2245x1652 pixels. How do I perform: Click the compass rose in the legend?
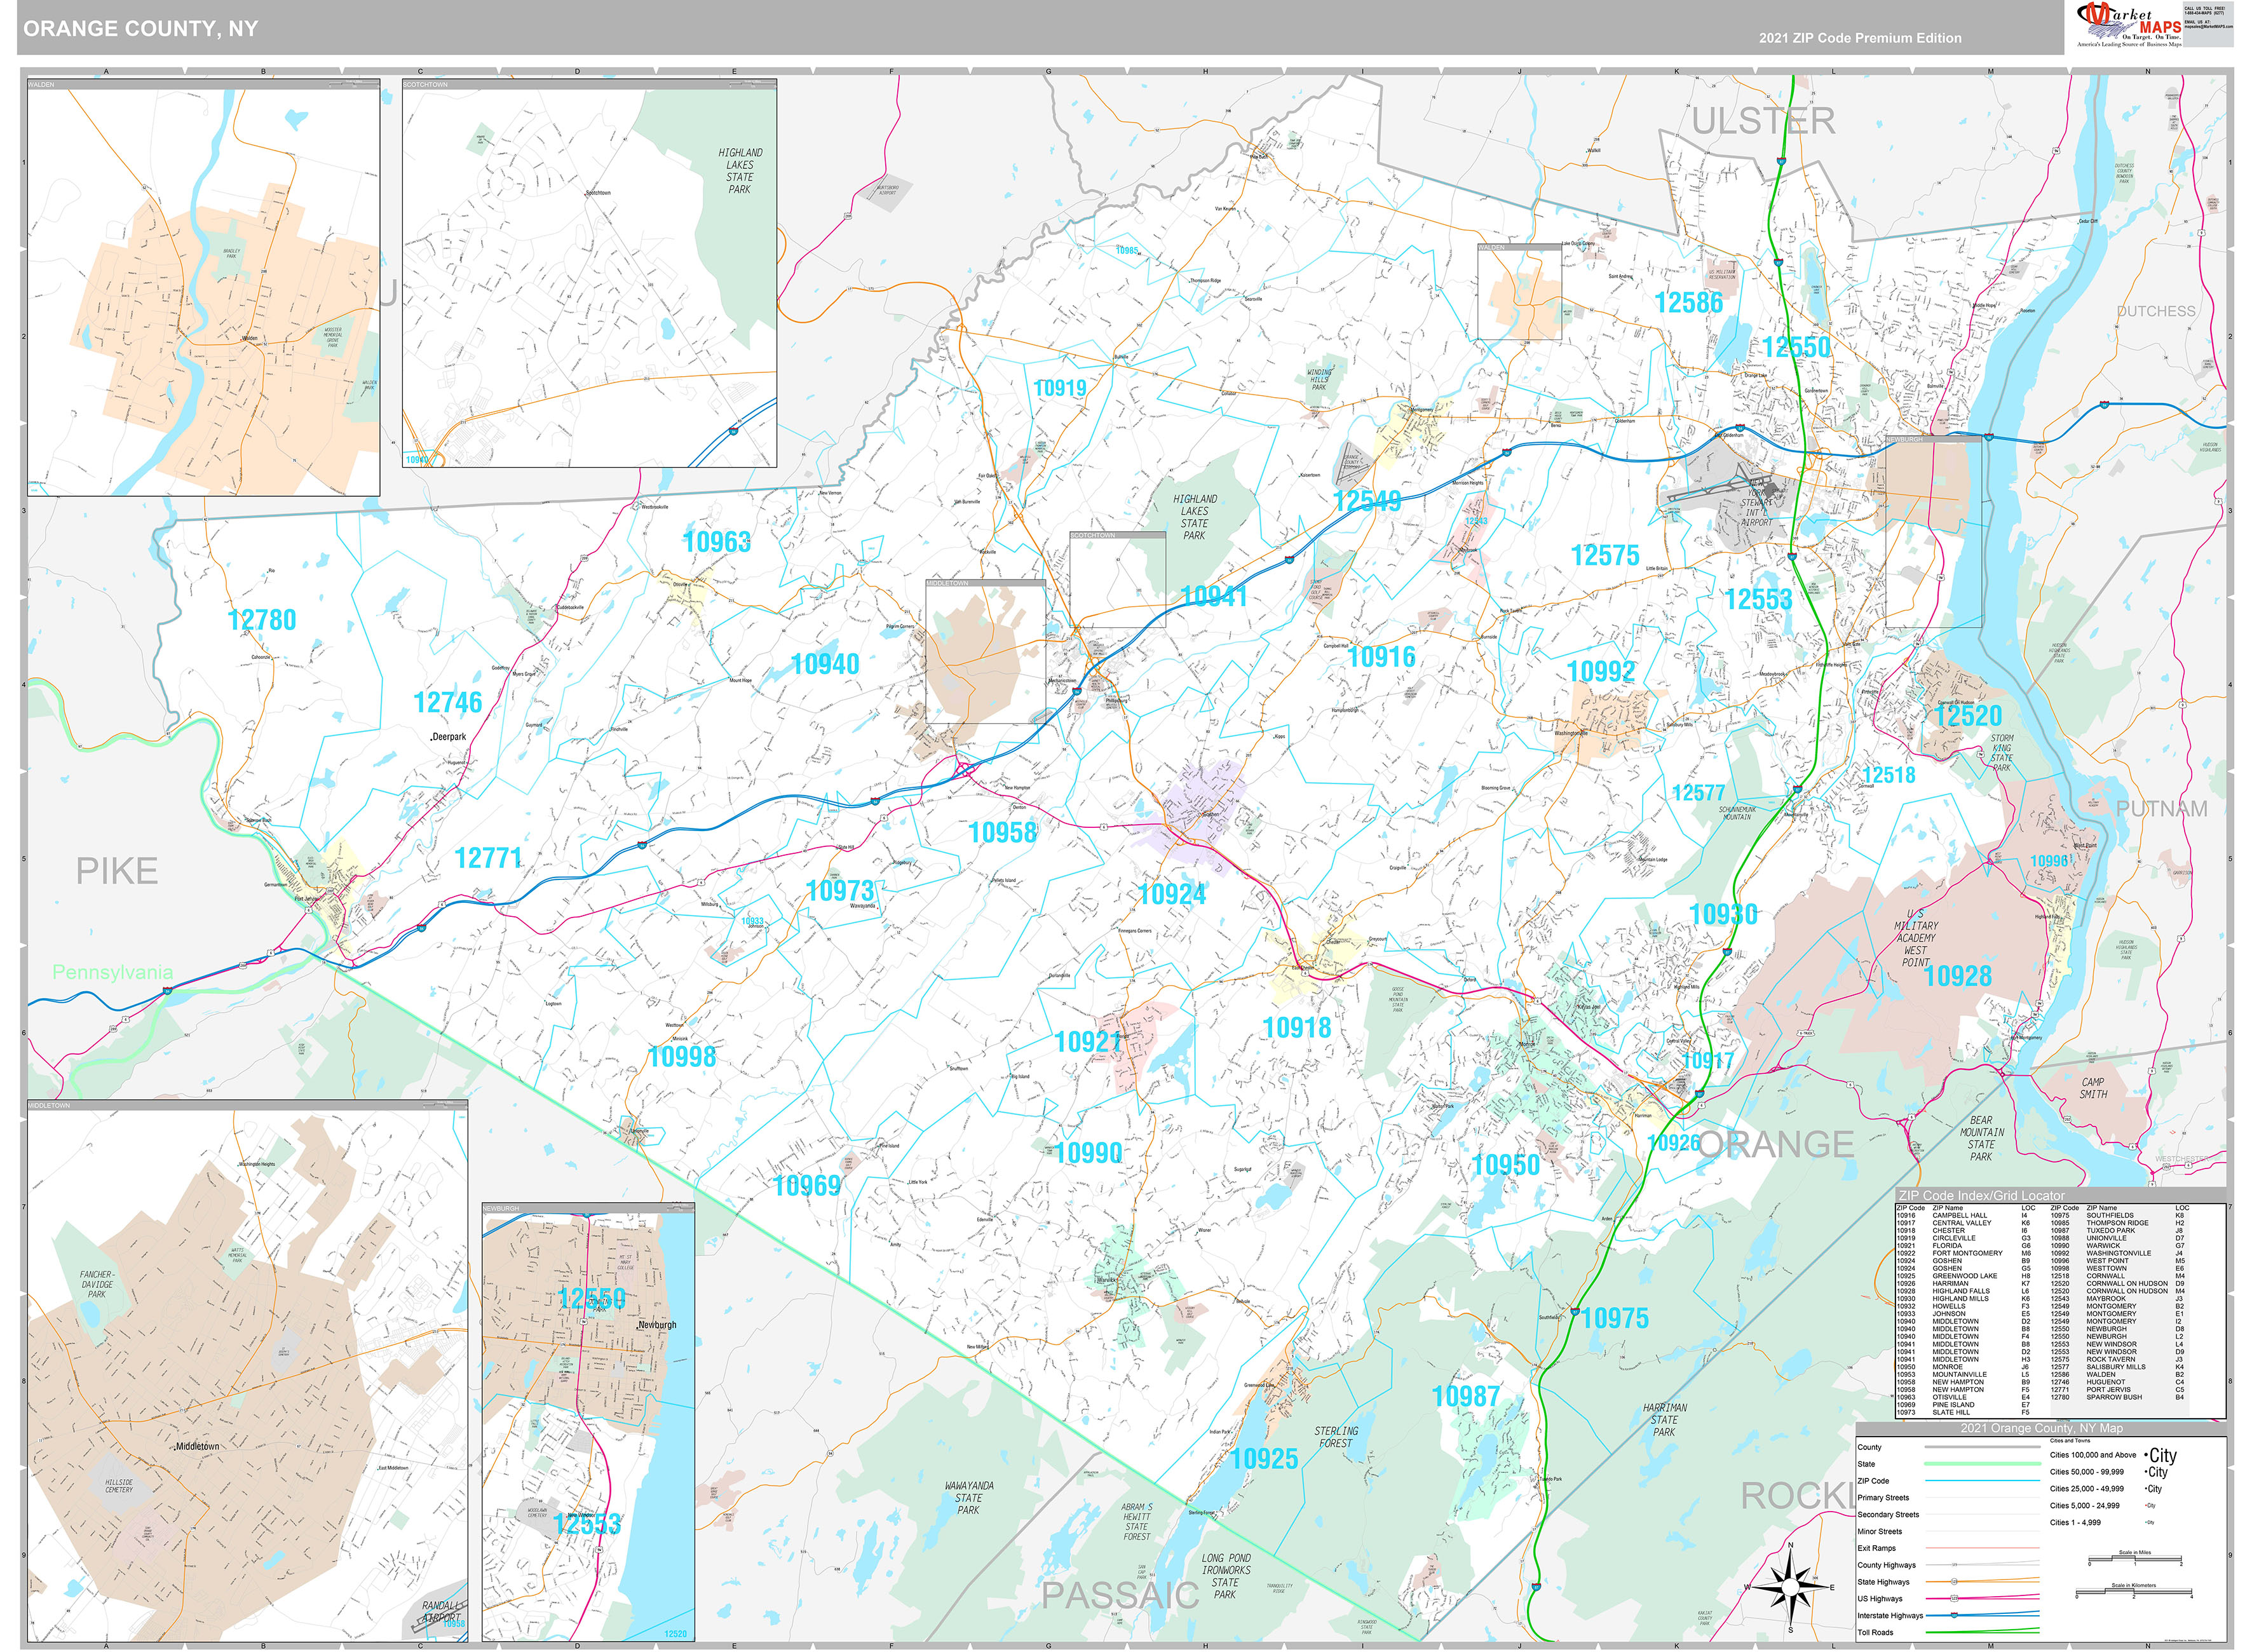pyautogui.click(x=1790, y=1586)
